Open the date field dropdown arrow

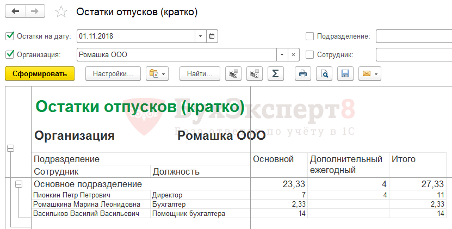[200, 36]
